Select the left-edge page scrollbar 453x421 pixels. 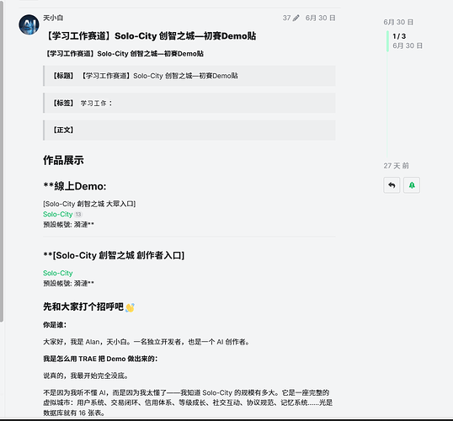[2, 162]
